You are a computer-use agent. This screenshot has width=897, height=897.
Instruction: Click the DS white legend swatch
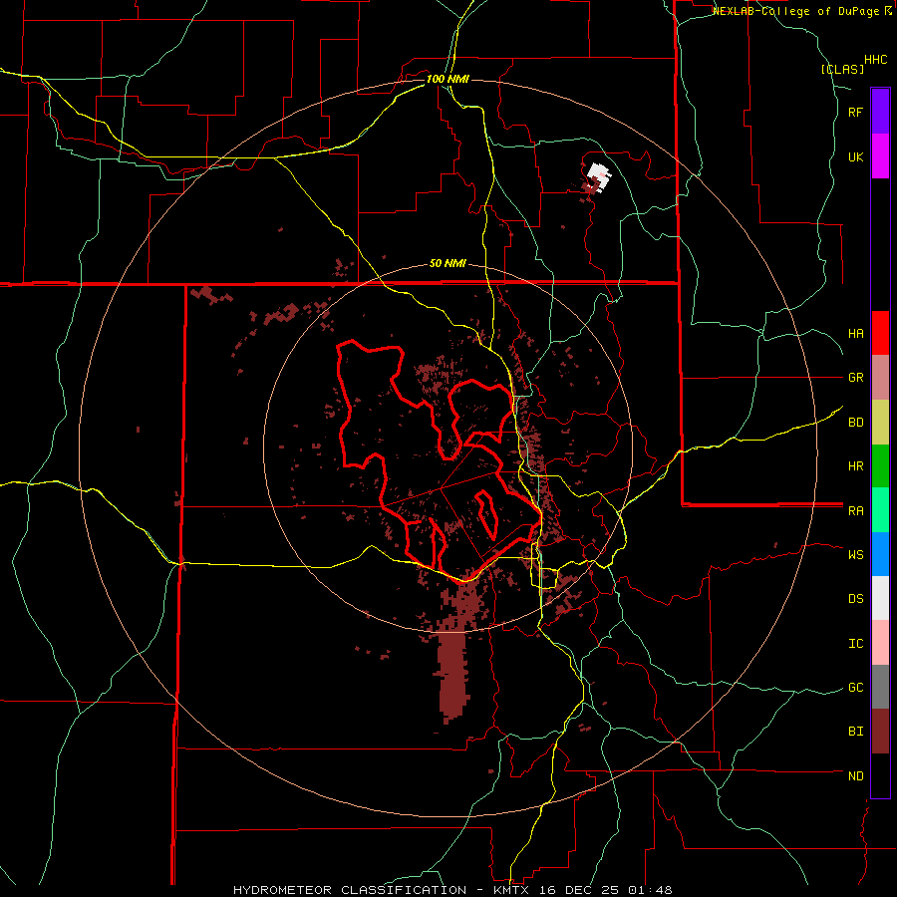[x=880, y=598]
